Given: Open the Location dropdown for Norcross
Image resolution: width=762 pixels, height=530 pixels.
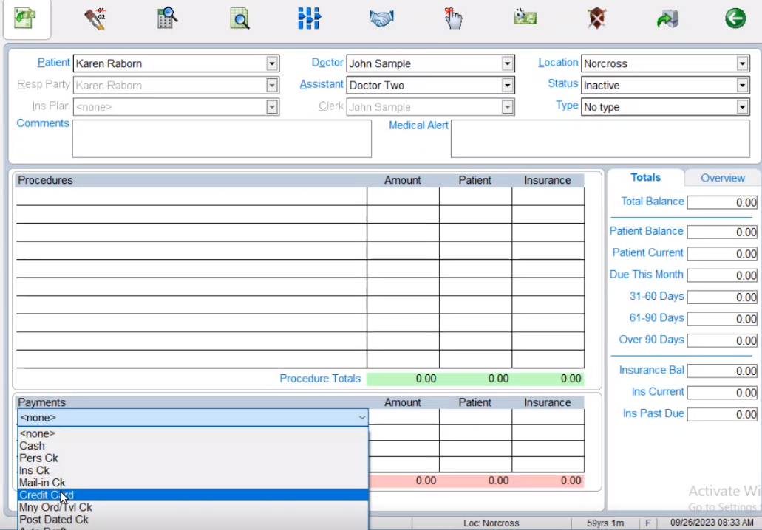Looking at the screenshot, I should 742,64.
